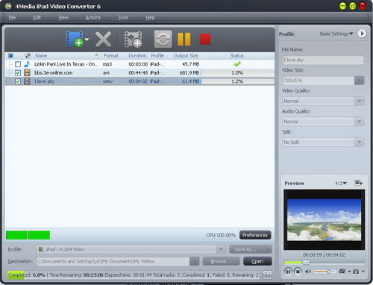Click the Add File toolbar icon

[x=75, y=39]
